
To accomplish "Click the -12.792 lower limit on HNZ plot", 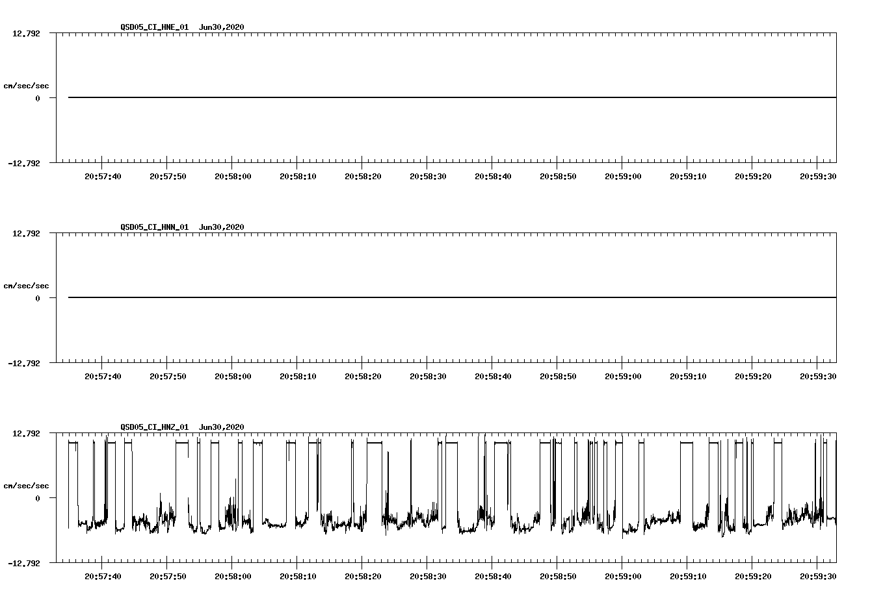I will [x=23, y=564].
